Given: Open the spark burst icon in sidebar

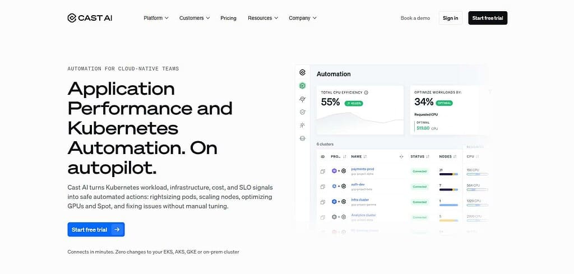Looking at the screenshot, I should pyautogui.click(x=302, y=126).
